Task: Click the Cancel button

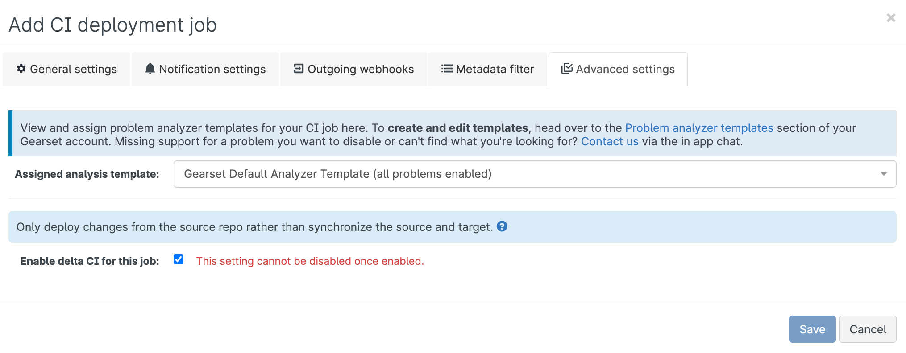Action: (867, 329)
